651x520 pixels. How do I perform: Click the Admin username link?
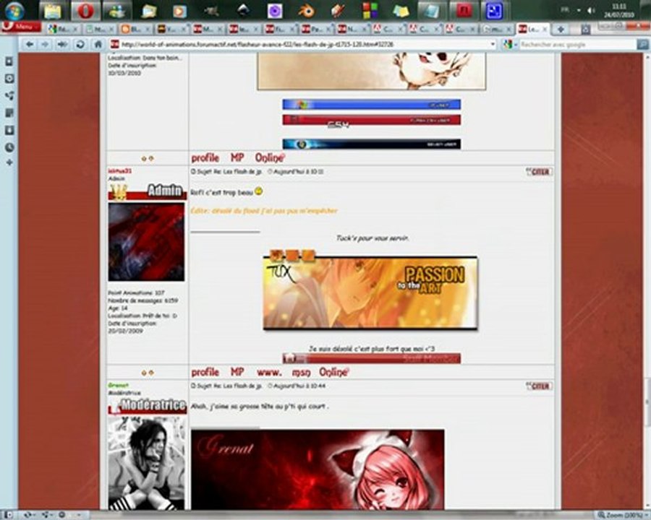click(120, 171)
